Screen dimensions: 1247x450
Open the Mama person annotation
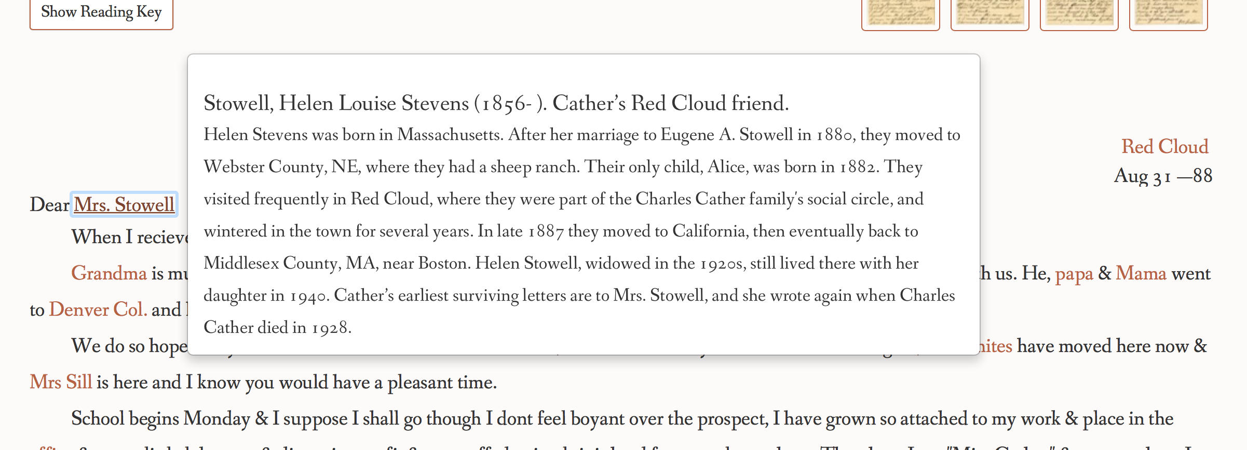[x=1141, y=273]
